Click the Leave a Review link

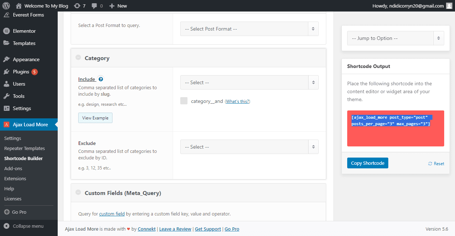tap(175, 229)
